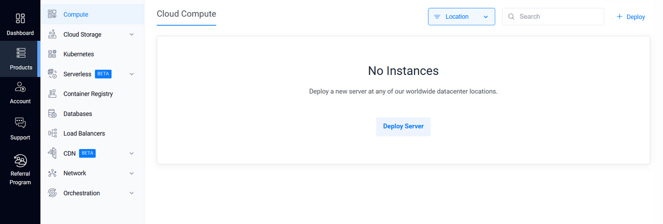The image size is (663, 224).
Task: Open the Support chat icon
Action: tap(20, 123)
